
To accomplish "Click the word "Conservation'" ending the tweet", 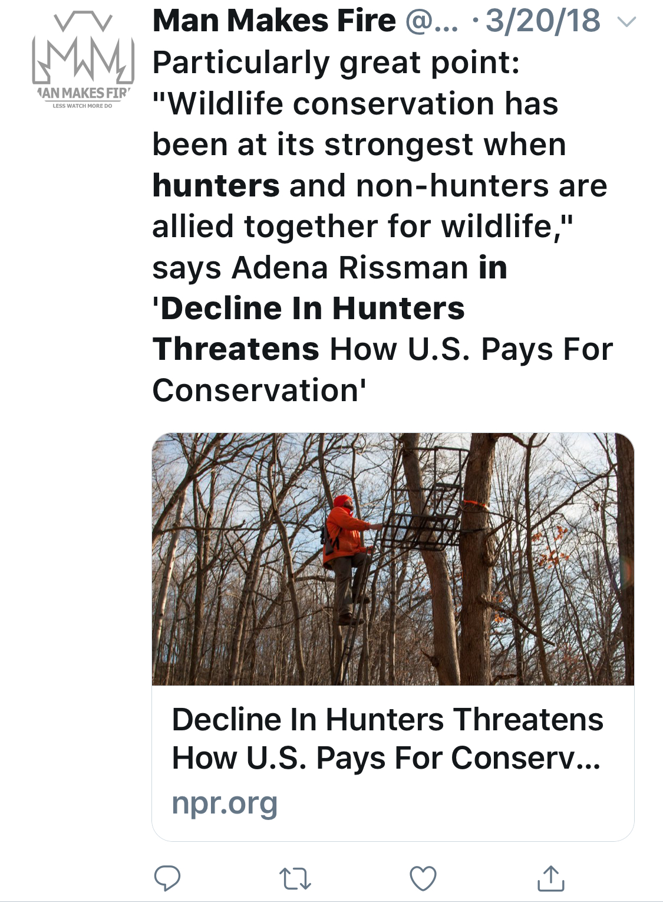I will [x=259, y=391].
